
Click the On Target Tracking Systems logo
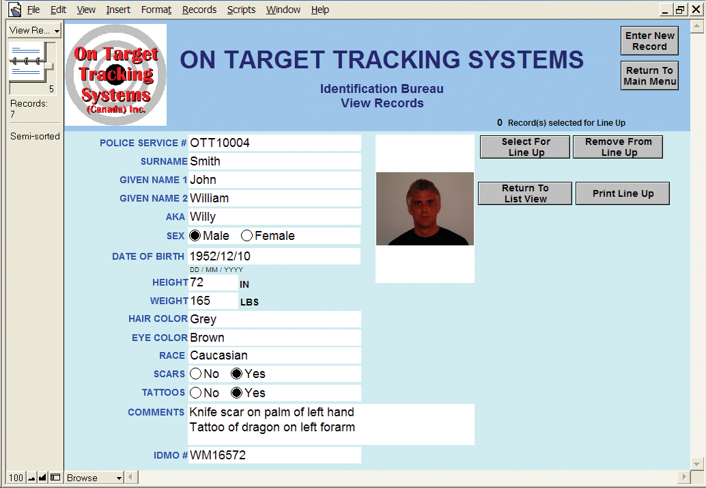[115, 74]
